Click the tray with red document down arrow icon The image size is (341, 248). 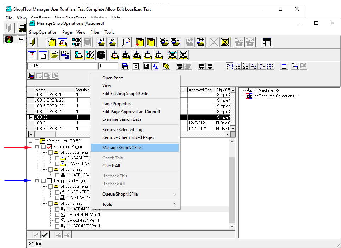[x=115, y=55]
